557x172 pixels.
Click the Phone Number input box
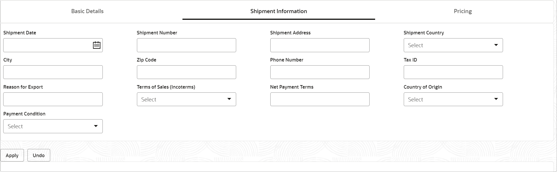(320, 72)
